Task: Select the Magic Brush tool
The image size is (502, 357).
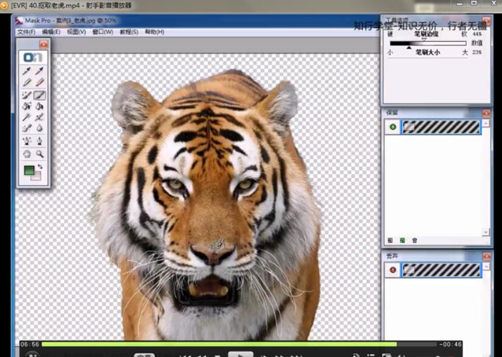Action: pyautogui.click(x=27, y=95)
